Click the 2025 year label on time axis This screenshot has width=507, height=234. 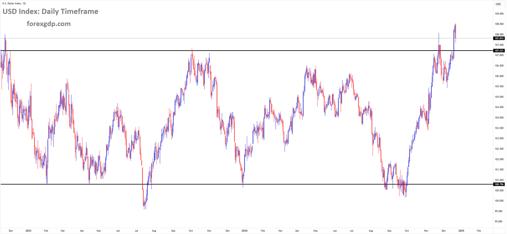click(x=461, y=231)
